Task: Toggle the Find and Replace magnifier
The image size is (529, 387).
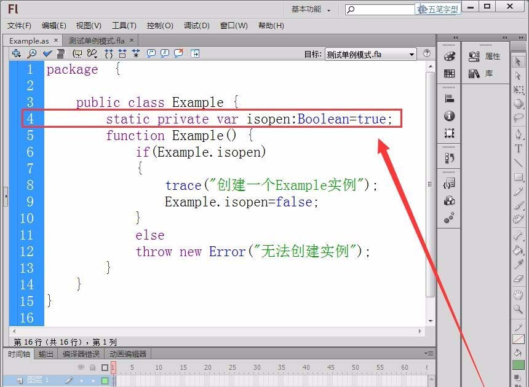Action: pyautogui.click(x=32, y=53)
